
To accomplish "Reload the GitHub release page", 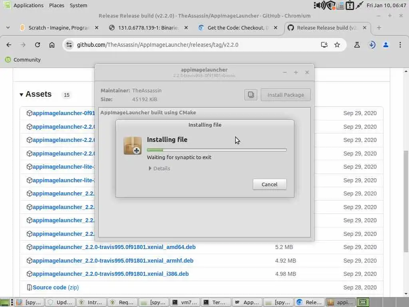I will point(38,45).
